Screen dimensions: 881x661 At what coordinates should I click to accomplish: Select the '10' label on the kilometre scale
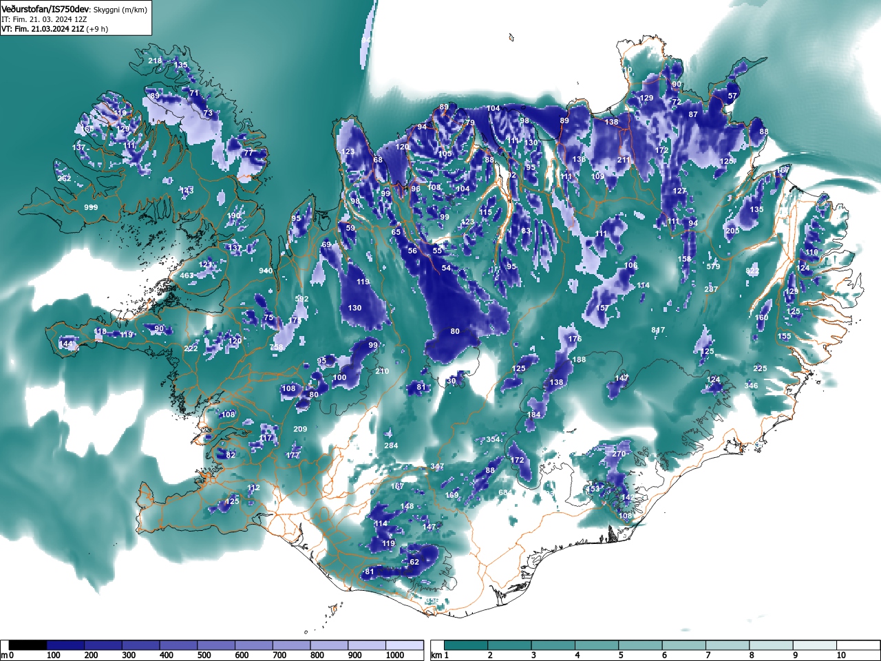(841, 655)
